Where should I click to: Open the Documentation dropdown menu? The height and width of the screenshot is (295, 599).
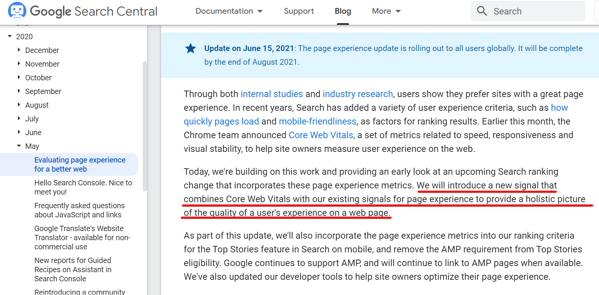[229, 11]
